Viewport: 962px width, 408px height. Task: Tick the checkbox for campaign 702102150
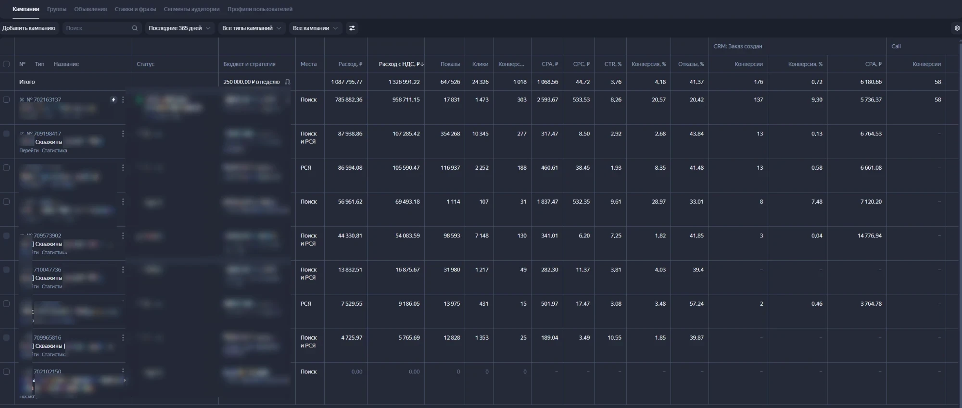pyautogui.click(x=6, y=372)
